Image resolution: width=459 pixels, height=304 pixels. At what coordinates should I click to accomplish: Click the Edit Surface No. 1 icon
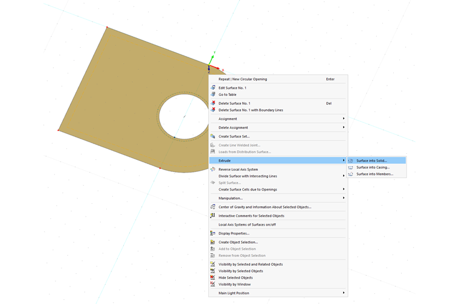(213, 87)
